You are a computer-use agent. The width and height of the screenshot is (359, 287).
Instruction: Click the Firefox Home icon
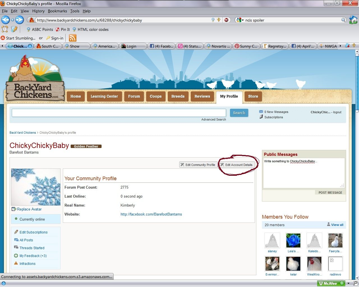point(353,20)
